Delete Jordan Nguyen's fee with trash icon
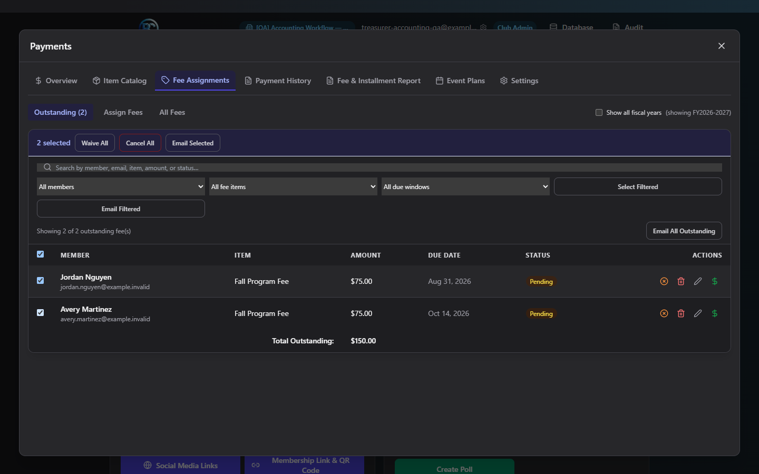 tap(681, 281)
